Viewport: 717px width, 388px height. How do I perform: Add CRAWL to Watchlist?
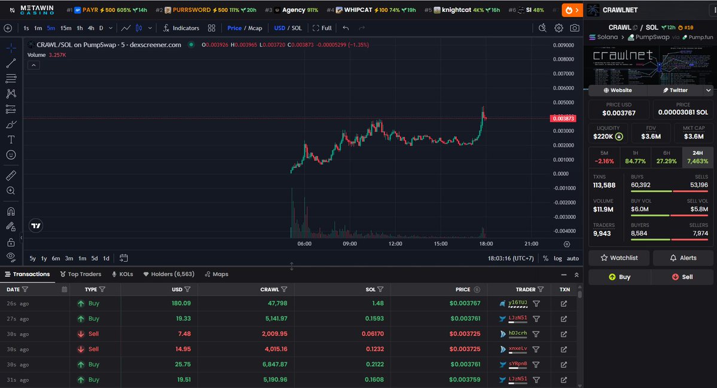point(619,258)
